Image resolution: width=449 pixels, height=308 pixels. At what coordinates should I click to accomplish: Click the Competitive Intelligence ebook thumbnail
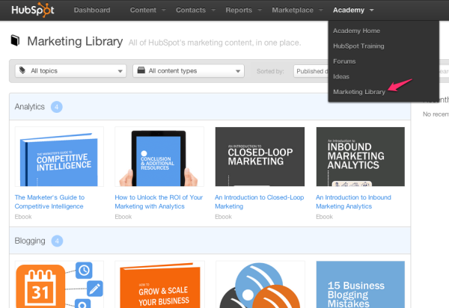click(x=59, y=156)
